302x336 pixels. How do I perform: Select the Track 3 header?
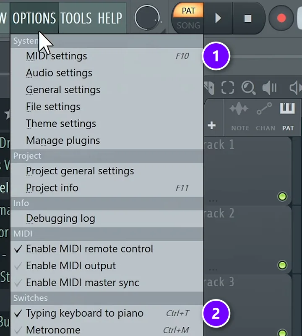coord(247,305)
